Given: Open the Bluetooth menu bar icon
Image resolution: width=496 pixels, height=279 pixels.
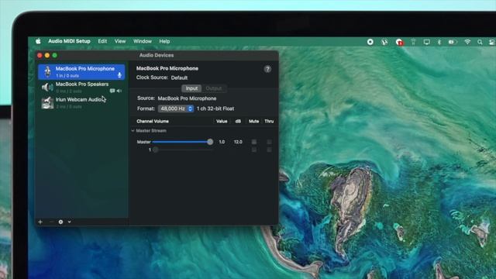Looking at the screenshot, I should 439,42.
